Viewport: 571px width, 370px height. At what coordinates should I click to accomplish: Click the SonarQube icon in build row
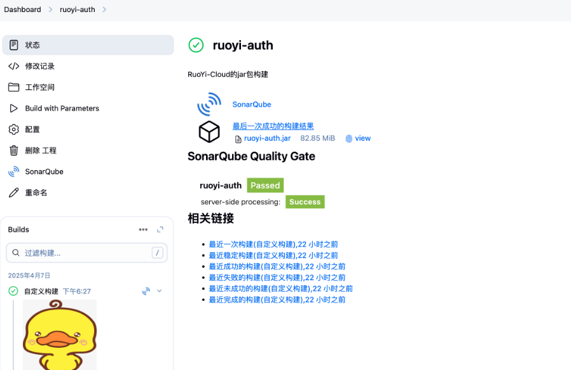click(x=146, y=291)
